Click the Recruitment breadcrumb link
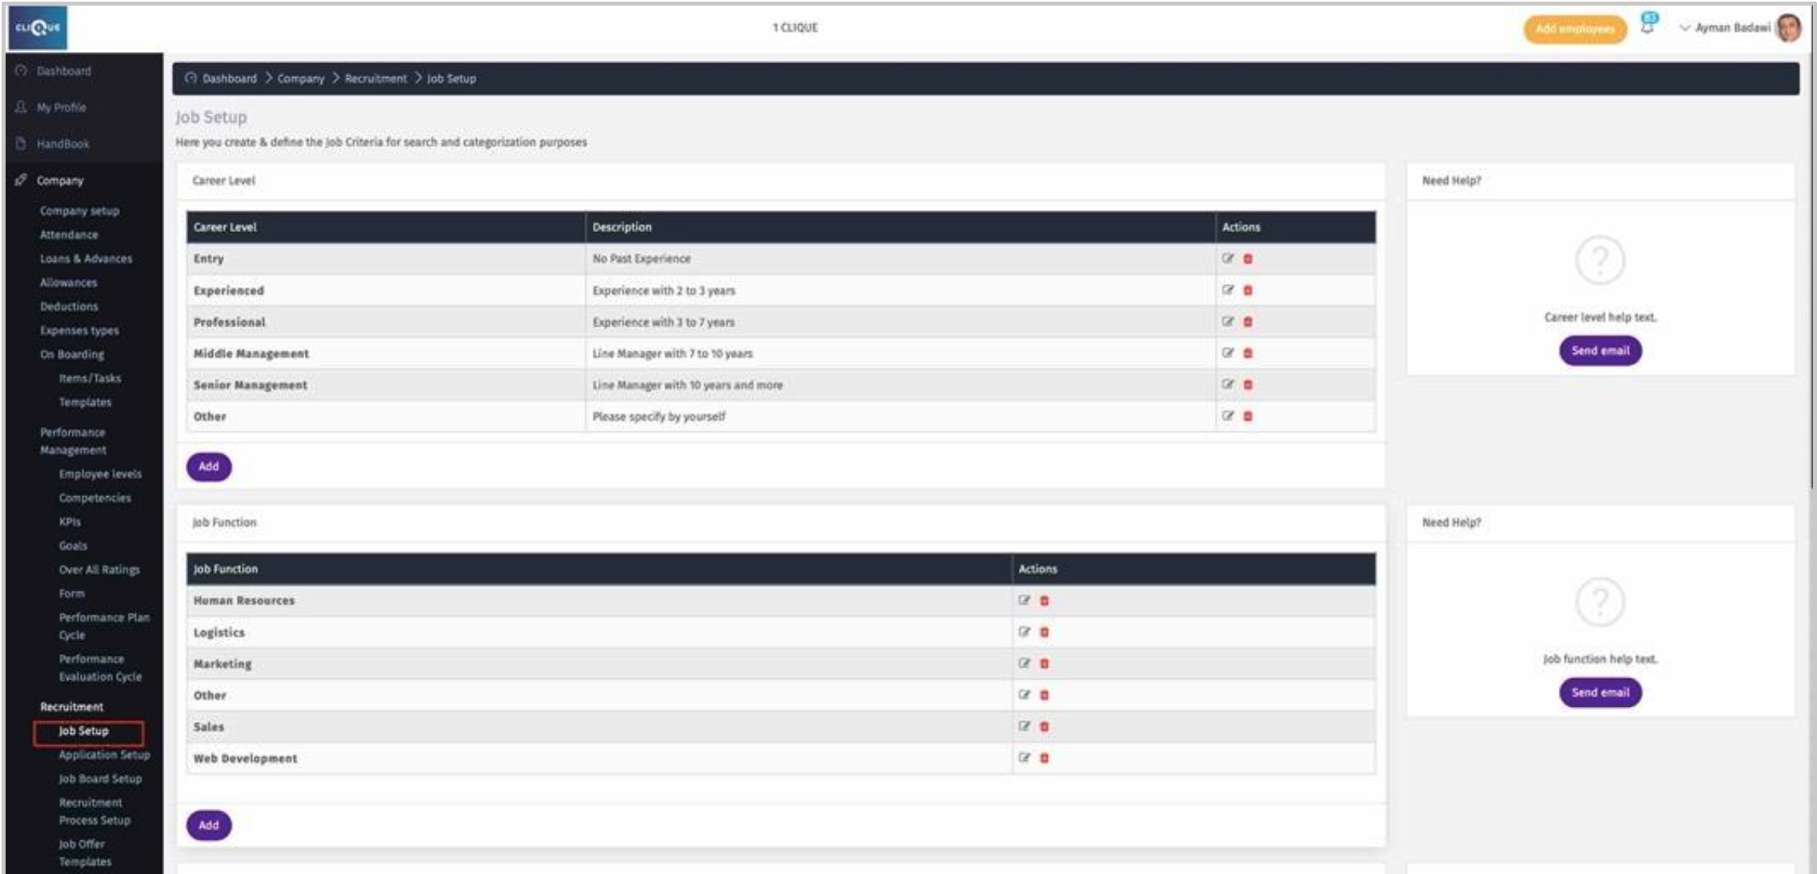Image resolution: width=1817 pixels, height=874 pixels. coord(375,78)
